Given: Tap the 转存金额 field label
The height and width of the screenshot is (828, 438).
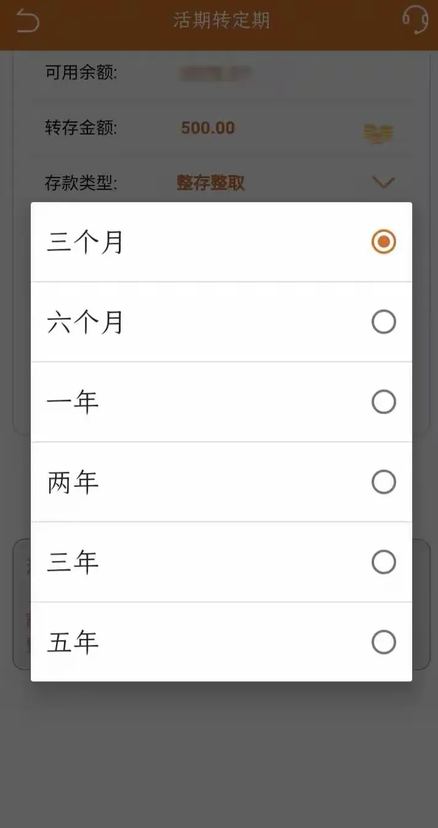Looking at the screenshot, I should pyautogui.click(x=80, y=128).
